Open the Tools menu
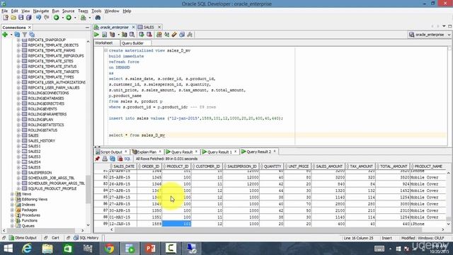Image resolution: width=453 pixels, height=255 pixels. coord(96,11)
